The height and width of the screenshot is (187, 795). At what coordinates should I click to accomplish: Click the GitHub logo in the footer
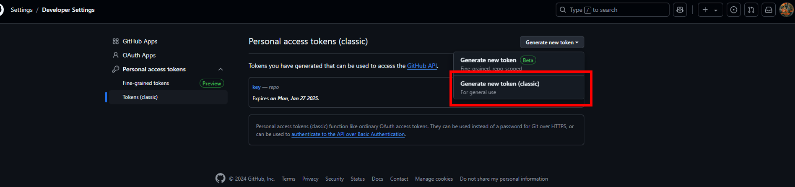(220, 178)
